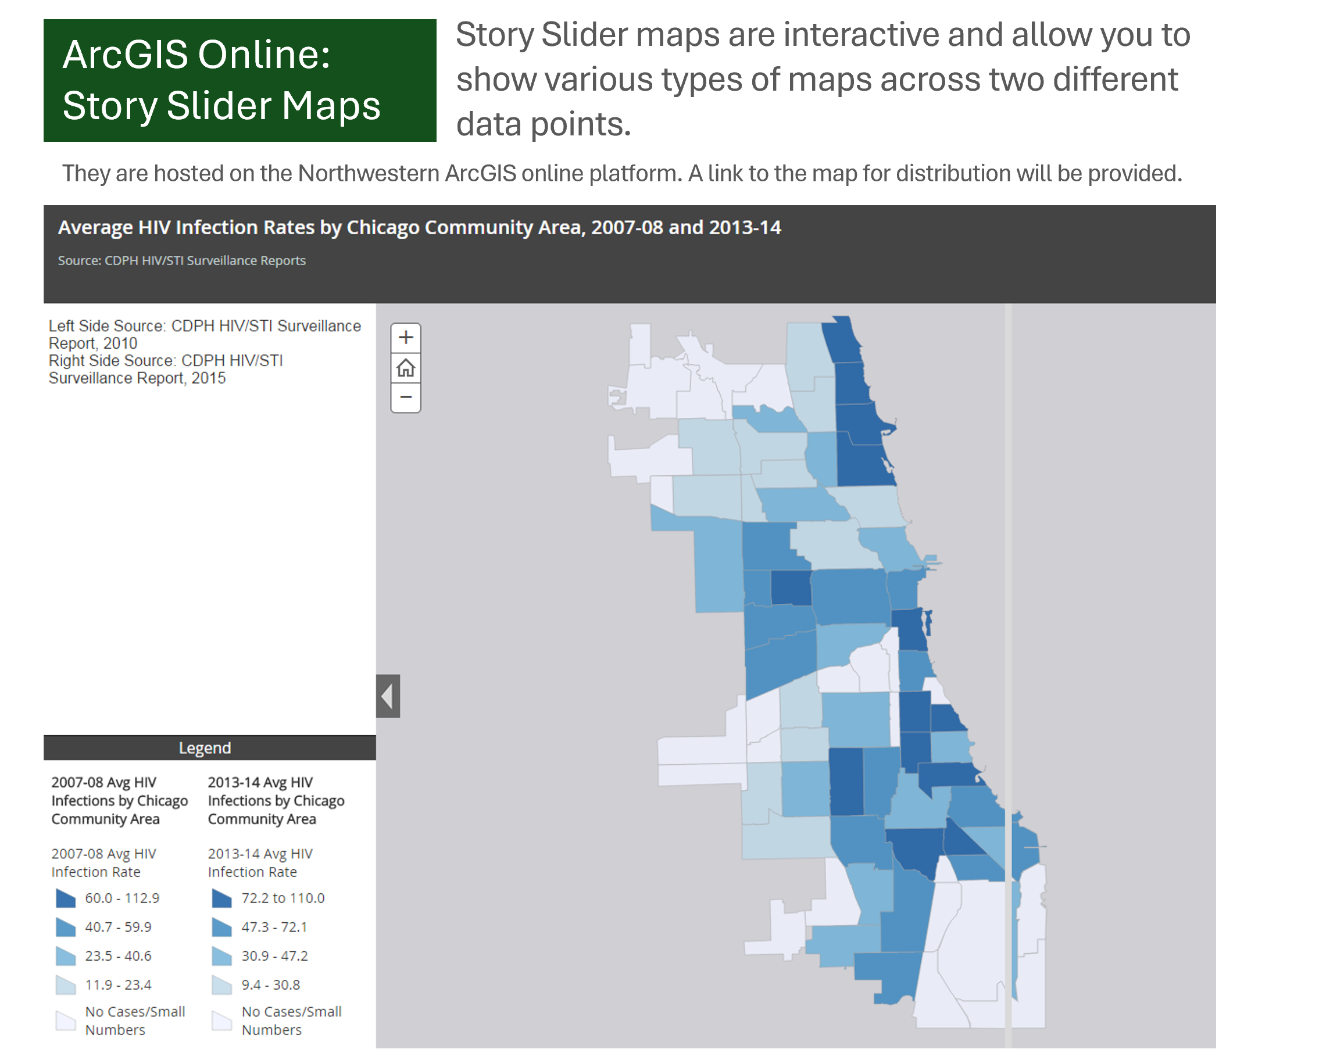Click the 'ArcGIS Online: Story Slider Maps' green banner

click(240, 81)
